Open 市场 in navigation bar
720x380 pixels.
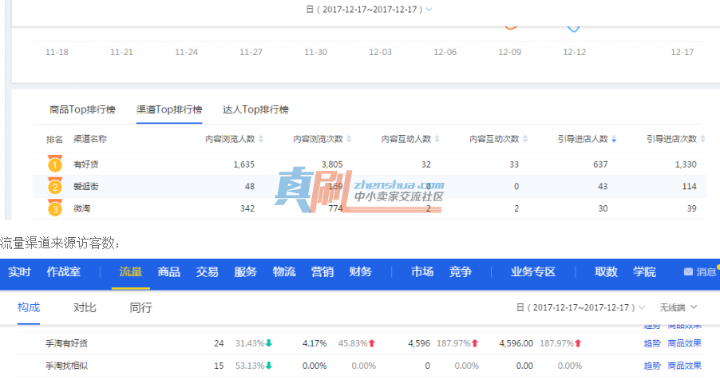tap(422, 272)
